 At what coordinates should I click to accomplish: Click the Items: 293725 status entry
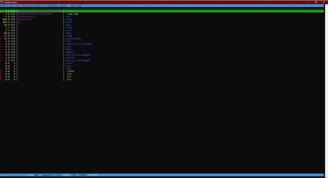[88, 175]
